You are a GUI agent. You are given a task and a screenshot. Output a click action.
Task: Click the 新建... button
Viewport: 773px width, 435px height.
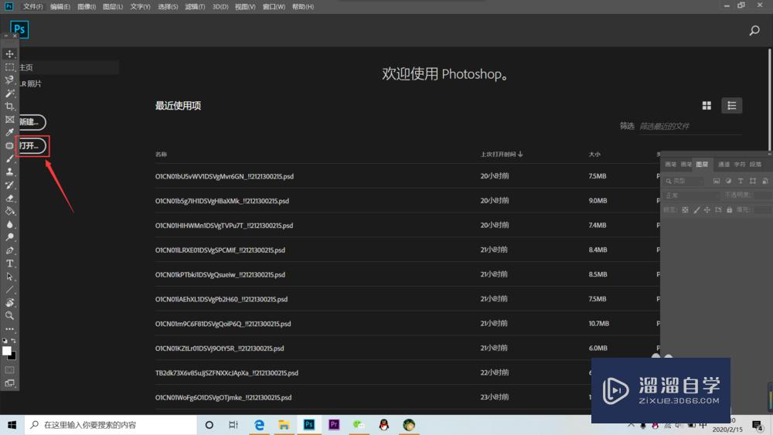(x=32, y=121)
